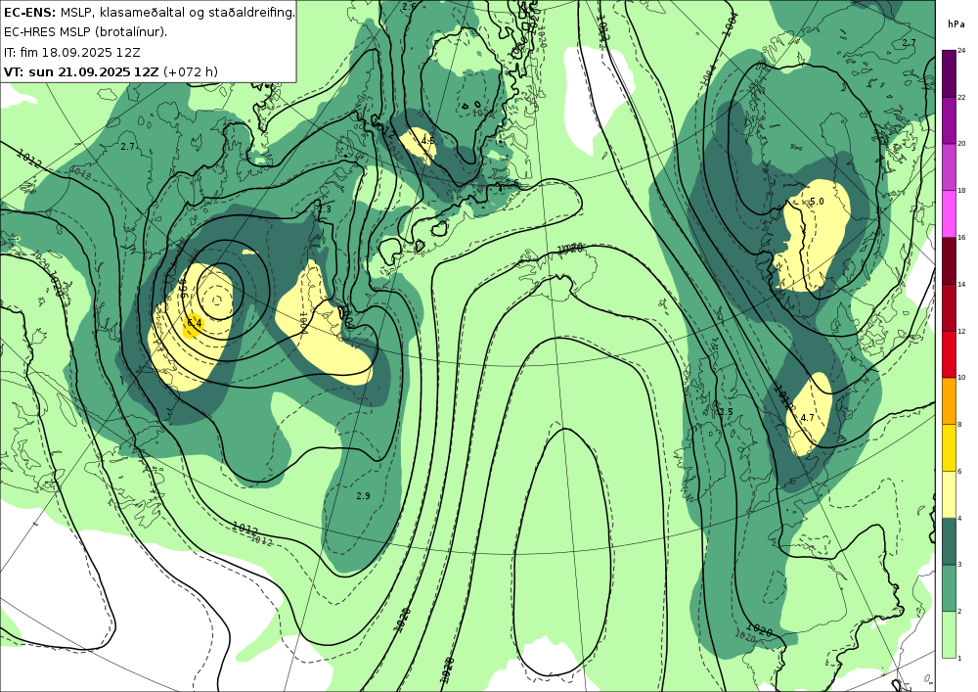Click the 'hPa' unit label above the legend

[x=956, y=24]
